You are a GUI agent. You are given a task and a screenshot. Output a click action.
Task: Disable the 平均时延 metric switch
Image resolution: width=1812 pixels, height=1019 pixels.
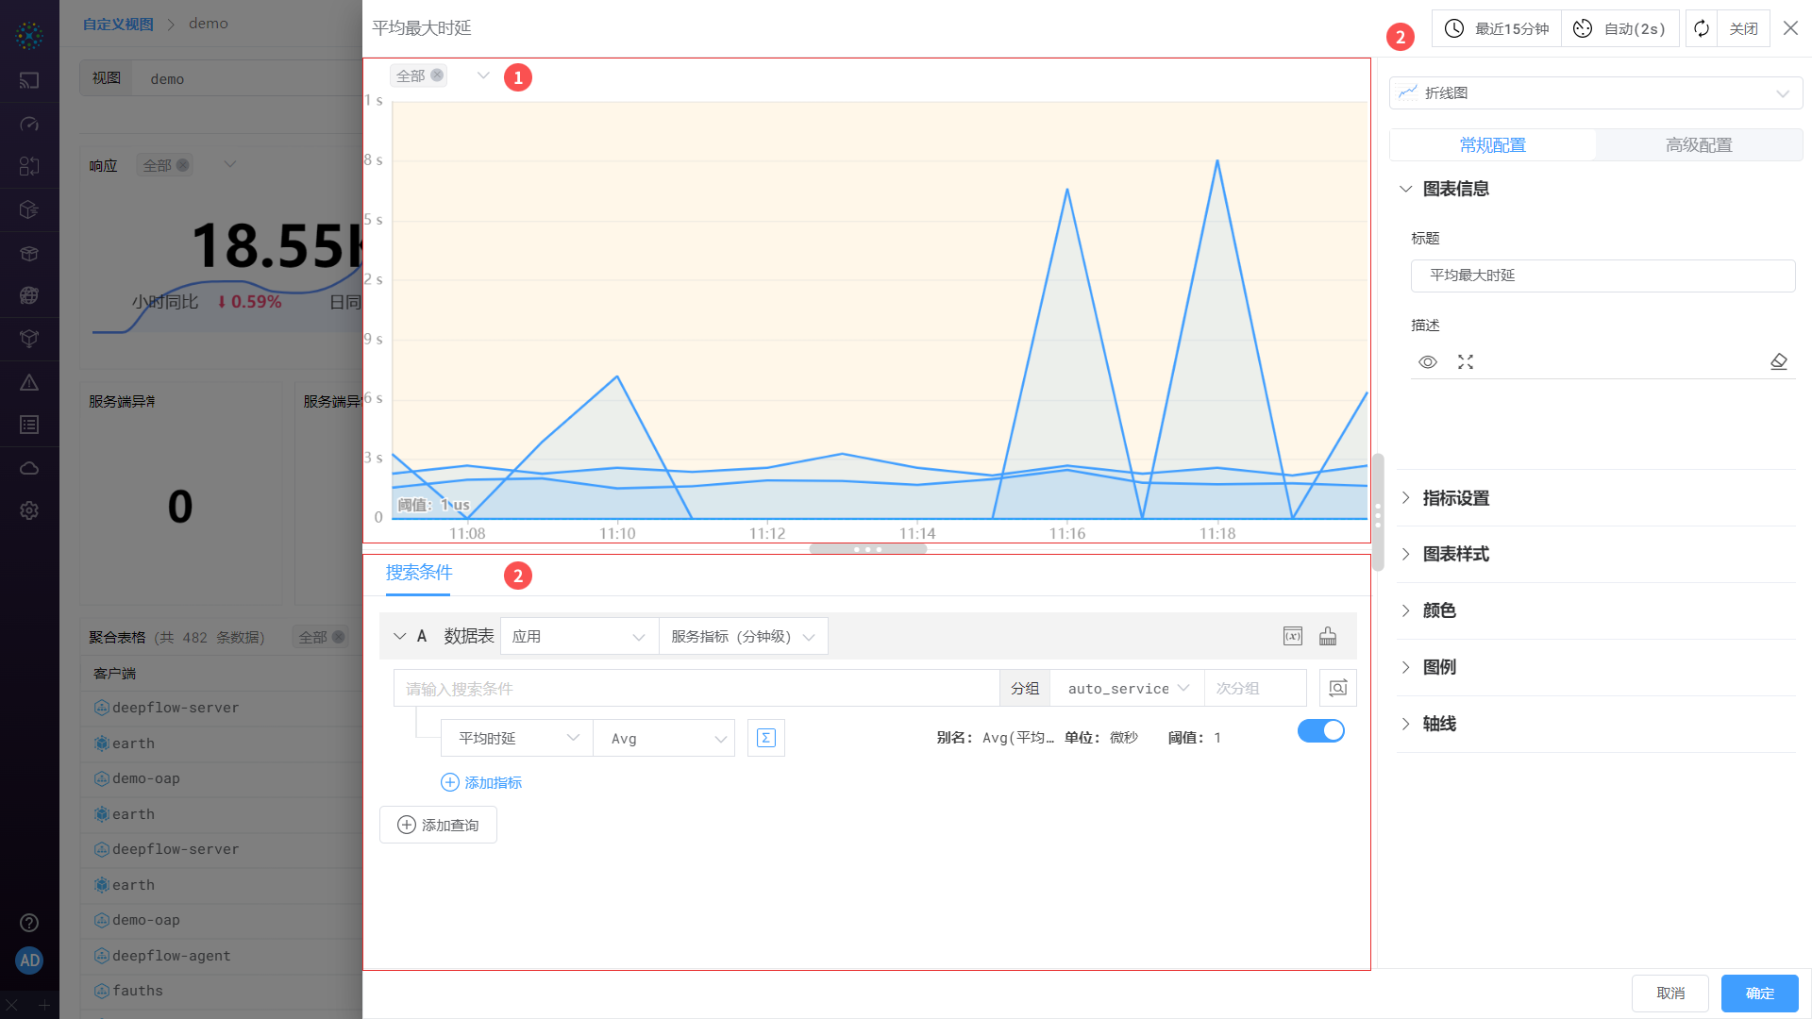point(1320,730)
